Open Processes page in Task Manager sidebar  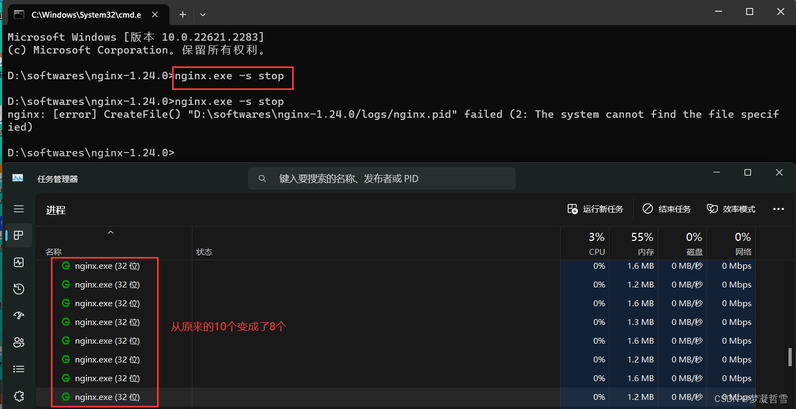[x=19, y=236]
